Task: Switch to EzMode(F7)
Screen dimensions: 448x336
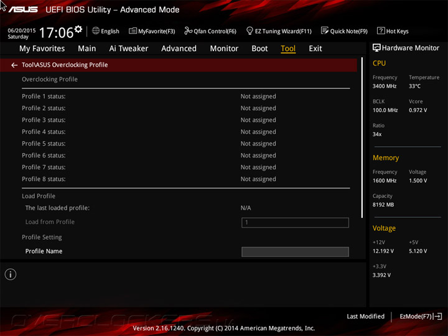Action: 416,316
